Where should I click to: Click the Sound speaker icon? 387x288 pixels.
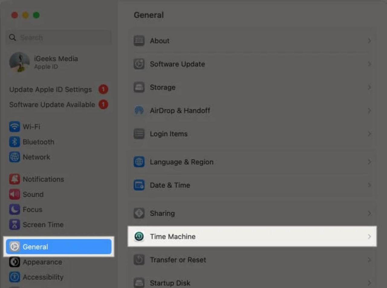point(15,194)
